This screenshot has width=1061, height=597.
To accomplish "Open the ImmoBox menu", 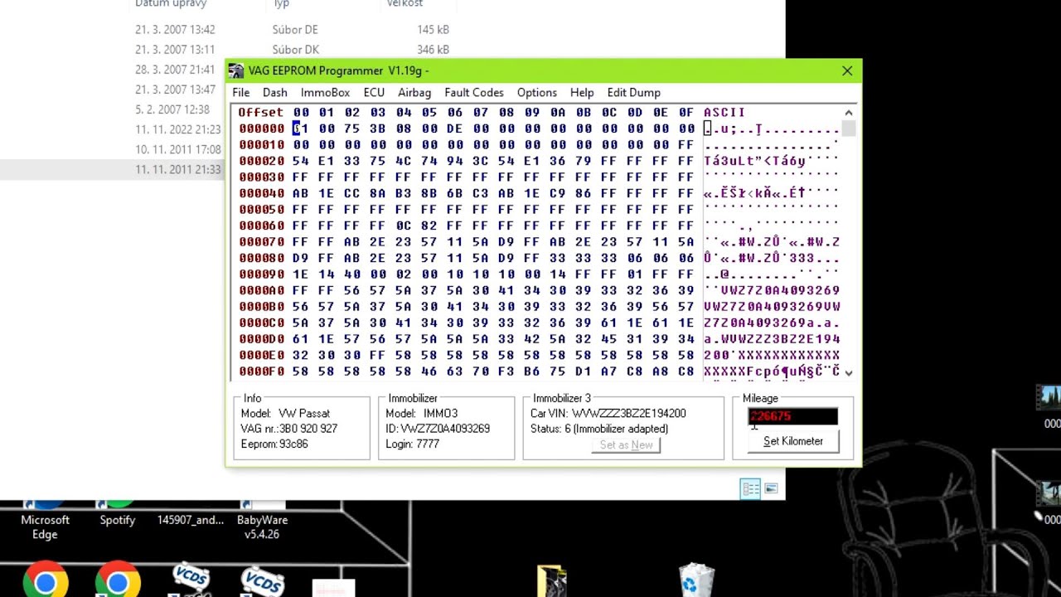I will tap(325, 92).
